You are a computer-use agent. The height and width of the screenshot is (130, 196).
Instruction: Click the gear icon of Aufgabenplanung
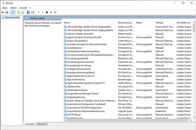(x=65, y=97)
